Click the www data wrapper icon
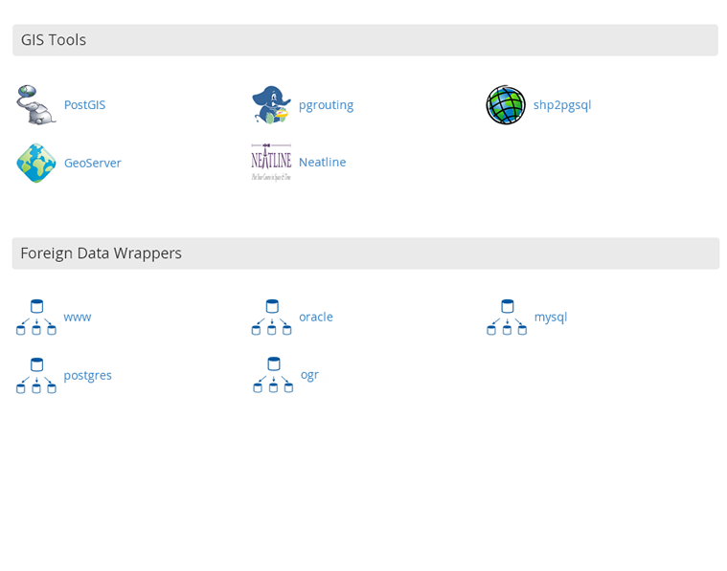Viewport: 727px width, 571px height. (36, 318)
